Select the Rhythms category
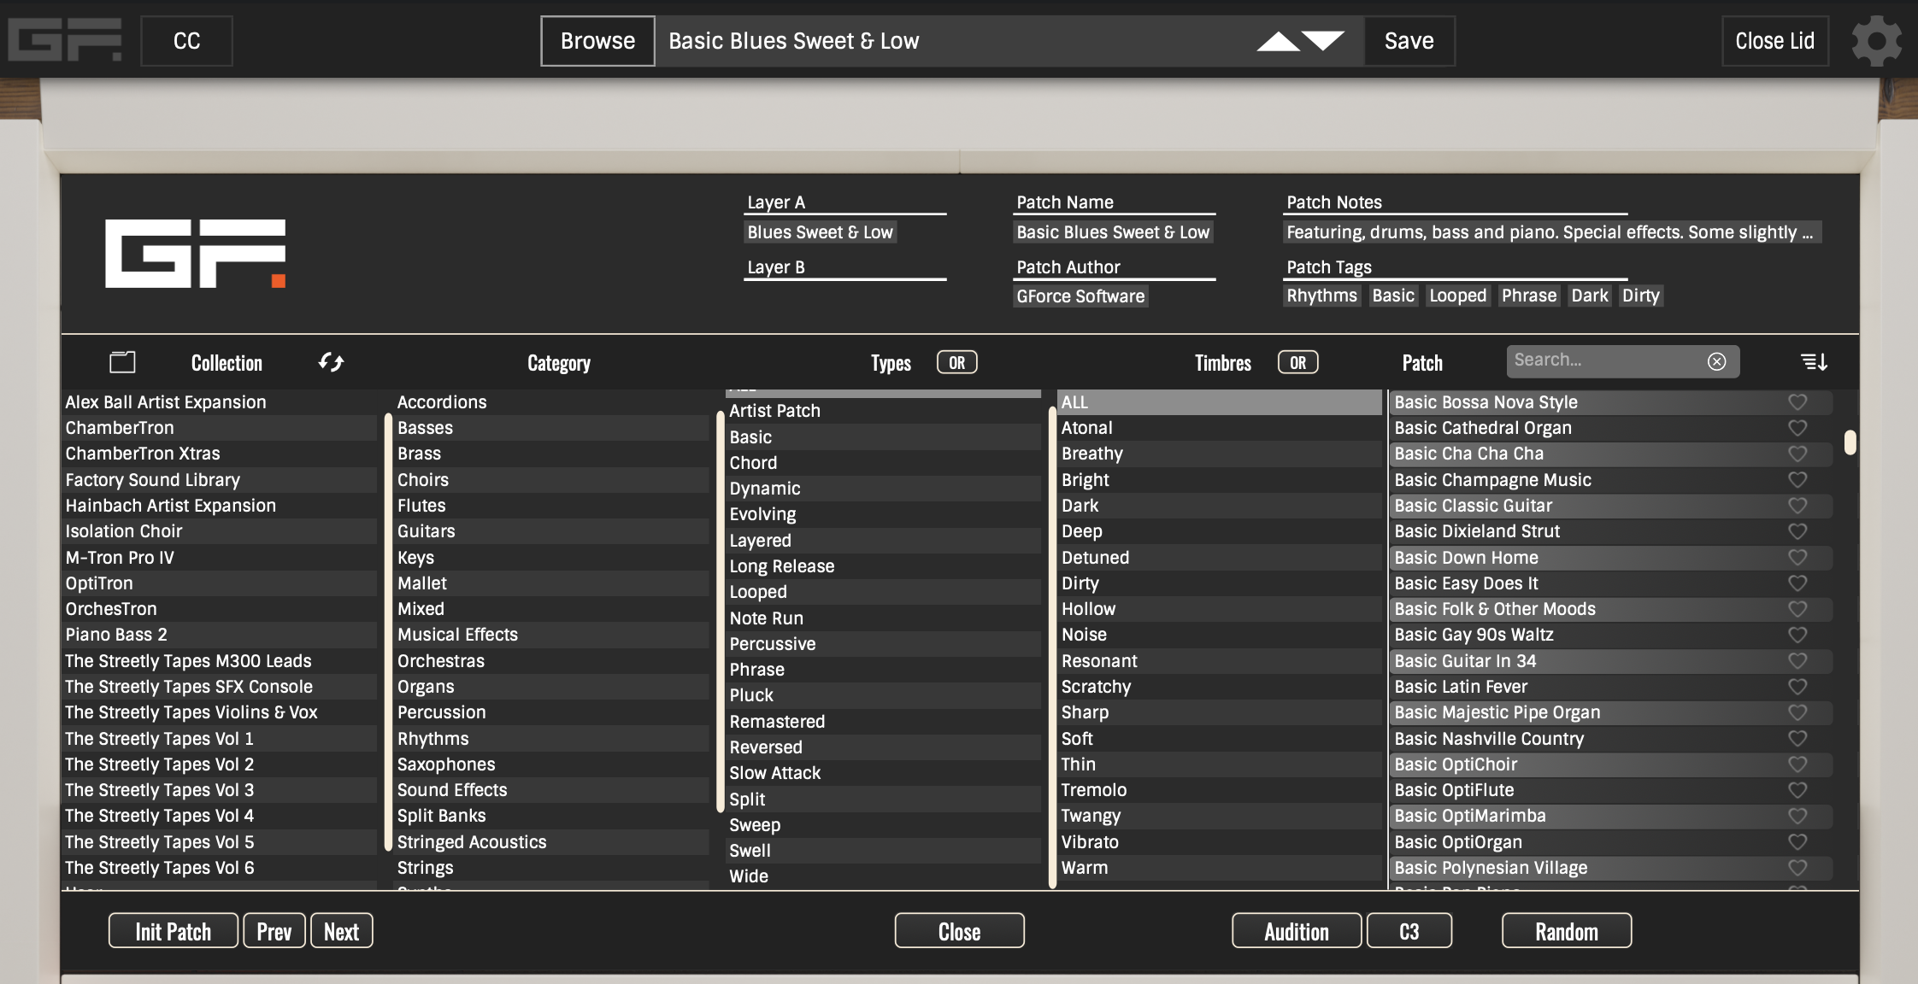Viewport: 1918px width, 984px height. [432, 738]
